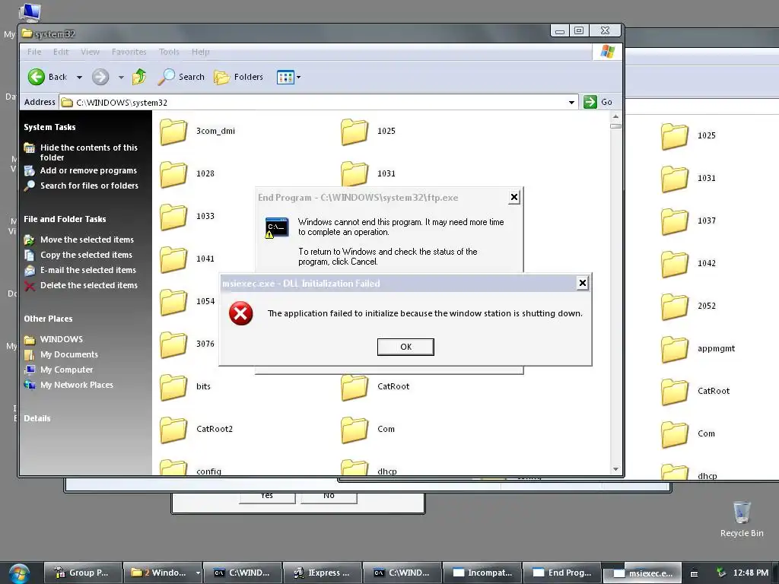Open My Network Places link
The width and height of the screenshot is (779, 584).
77,385
